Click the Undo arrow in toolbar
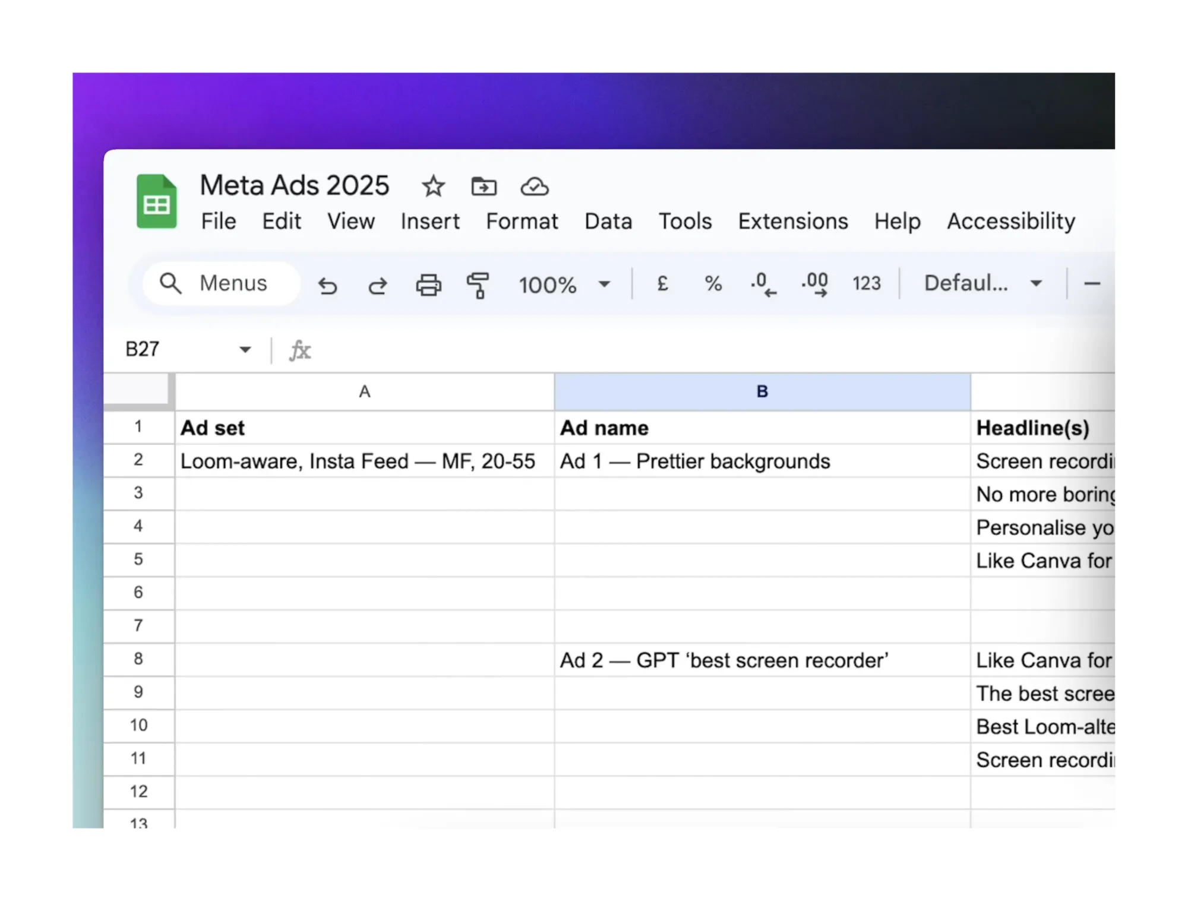 coord(327,285)
